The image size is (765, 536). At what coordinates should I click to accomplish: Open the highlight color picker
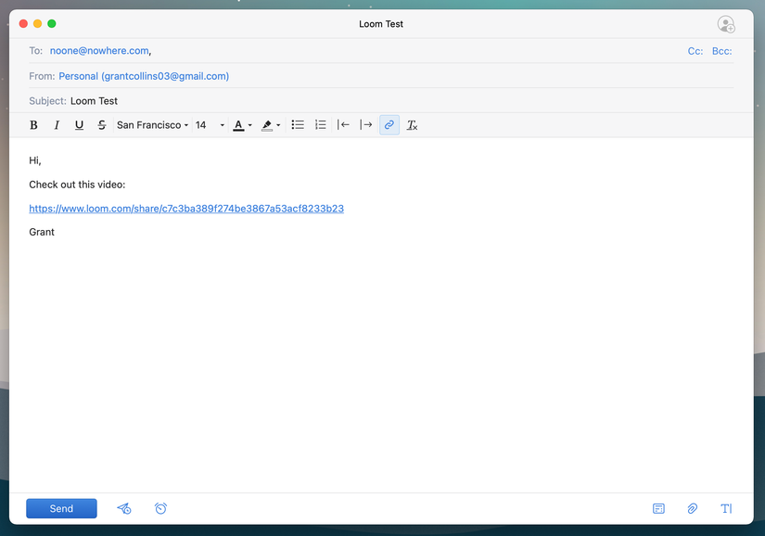(x=270, y=124)
